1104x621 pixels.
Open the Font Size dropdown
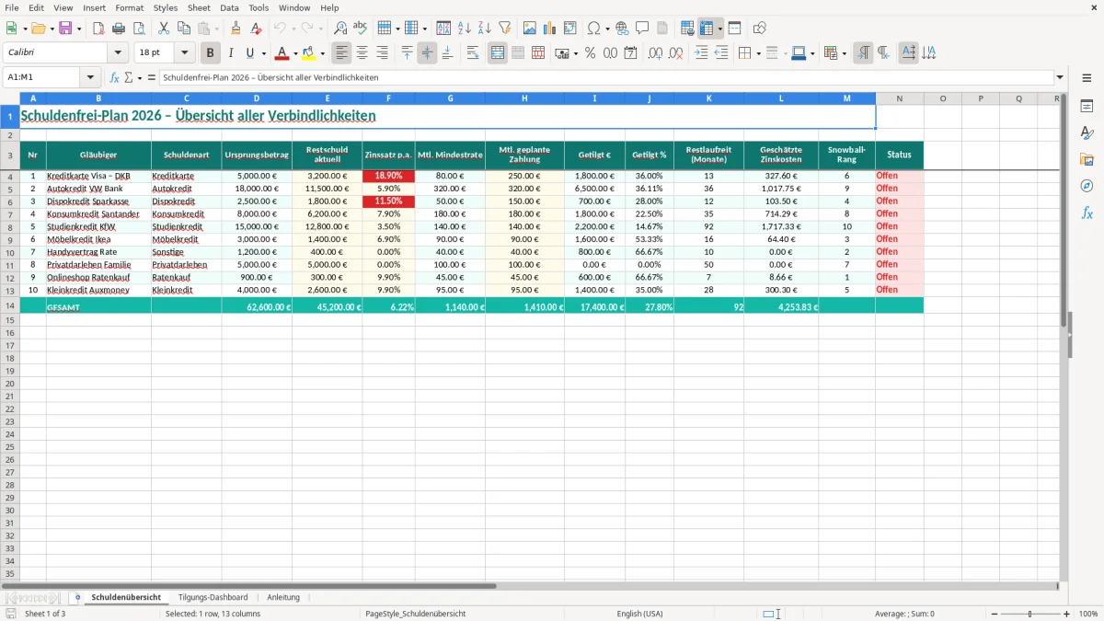(x=184, y=53)
